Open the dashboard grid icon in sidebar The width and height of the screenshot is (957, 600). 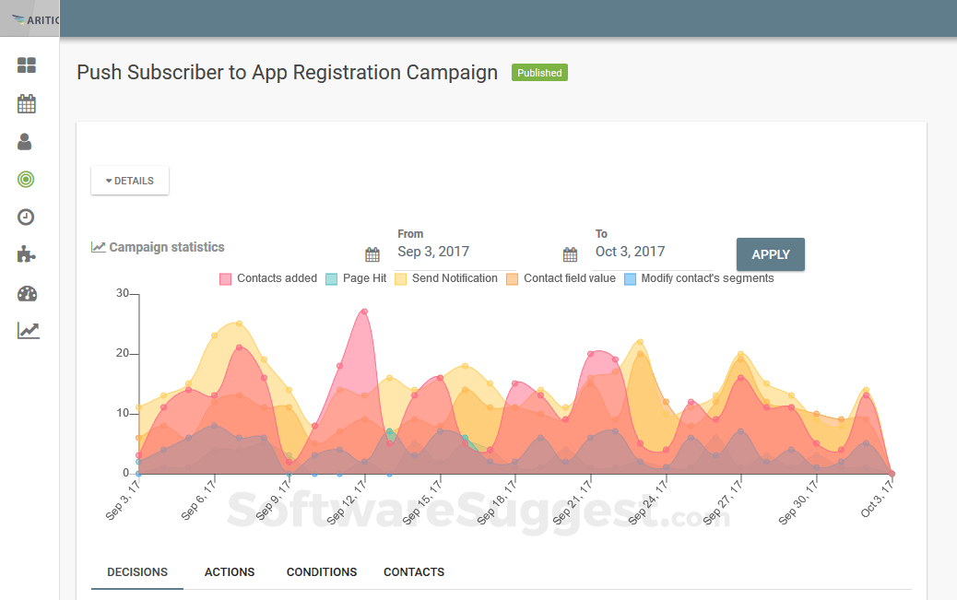coord(27,65)
